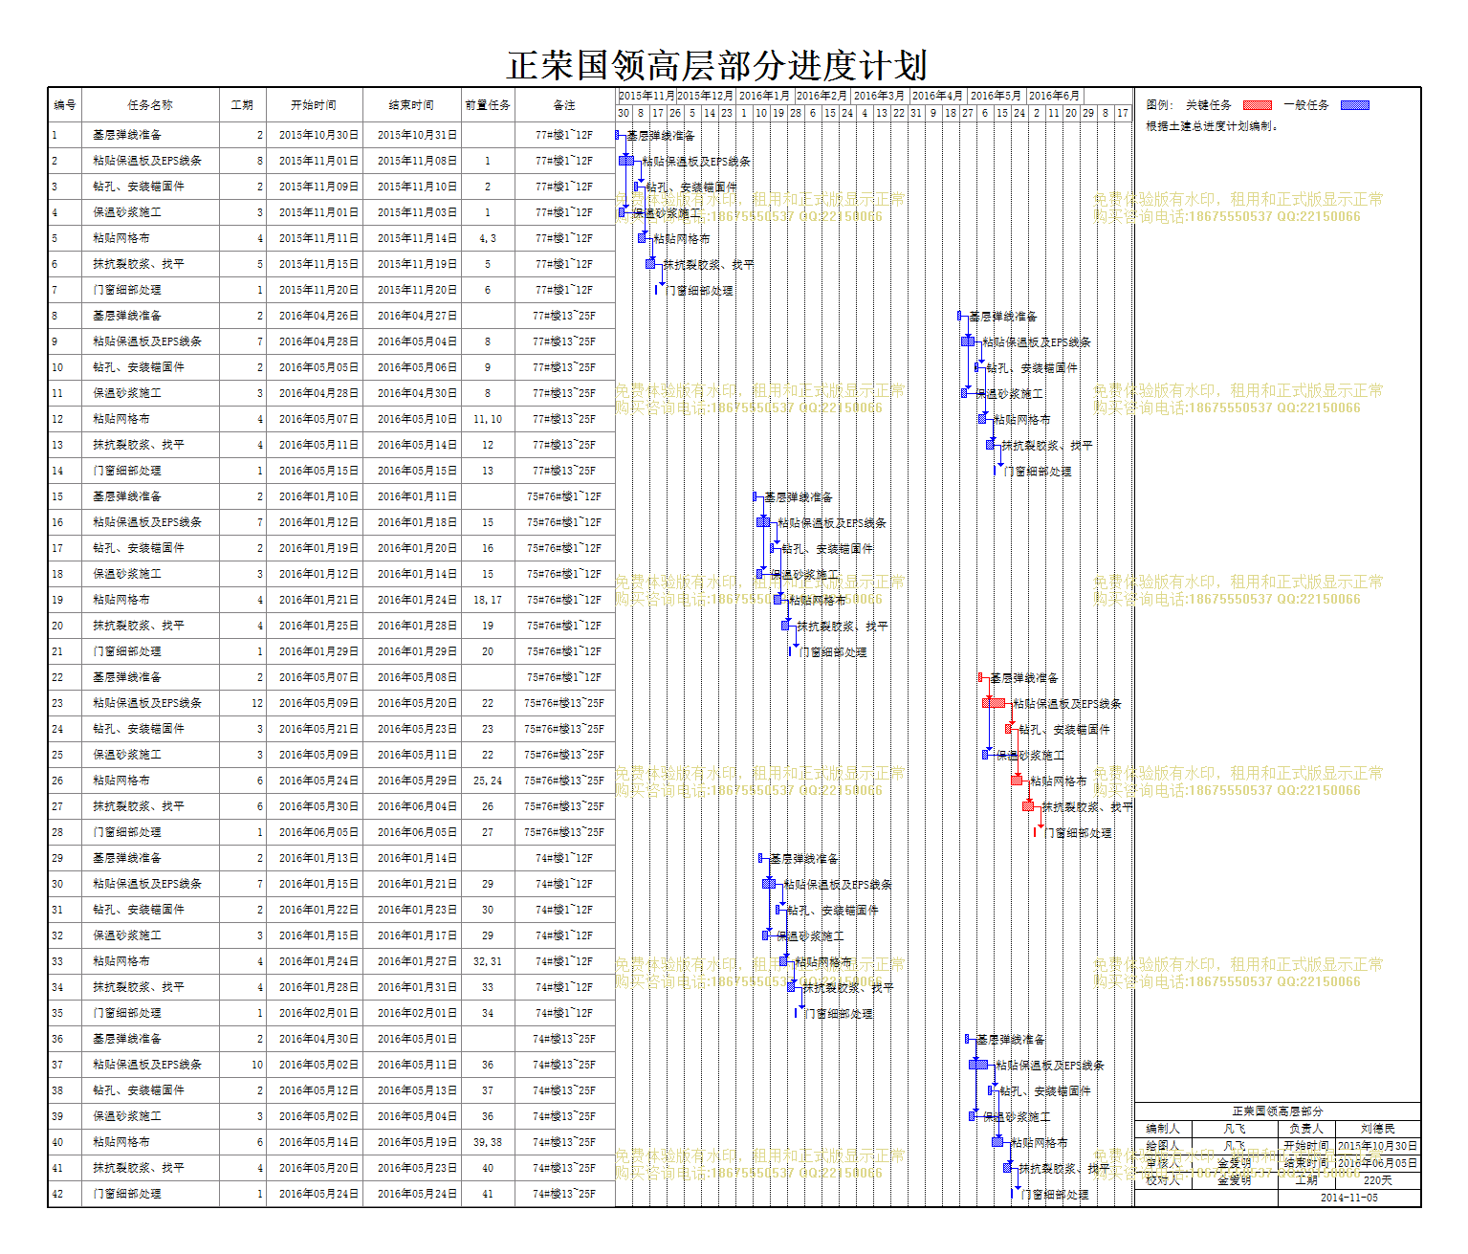Click the 负责人 name 刘信民 in the info box
Screen dimensions: 1468x1254
1378,1129
